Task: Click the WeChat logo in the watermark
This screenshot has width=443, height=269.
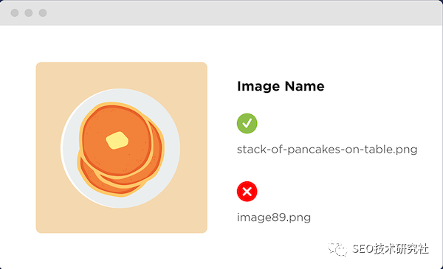Action: (337, 248)
